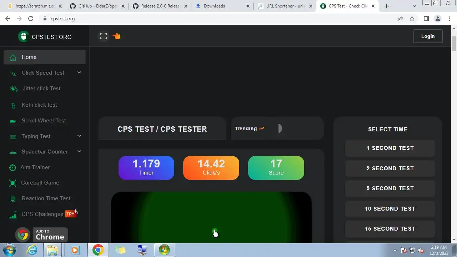This screenshot has width=457, height=257.
Task: Click the Reaction Time Test icon
Action: tap(13, 199)
